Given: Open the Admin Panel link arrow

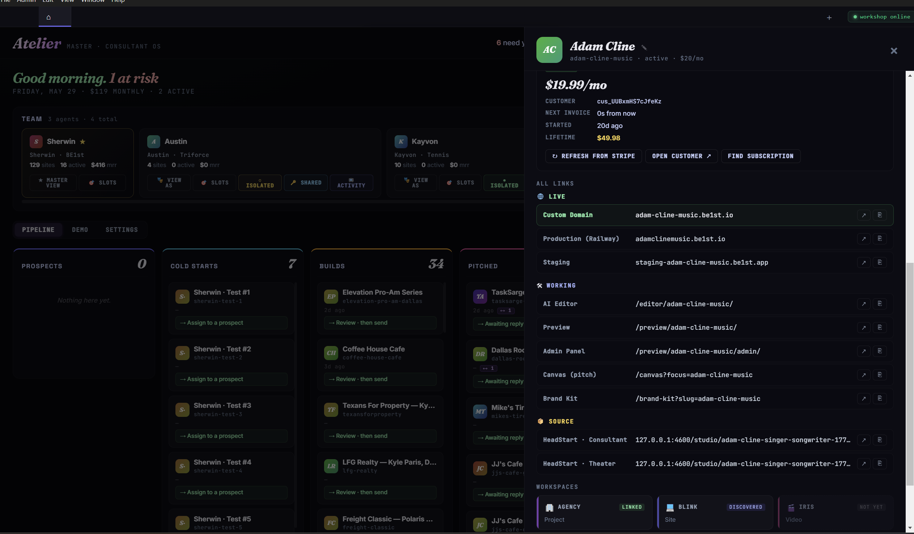Looking at the screenshot, I should (864, 351).
